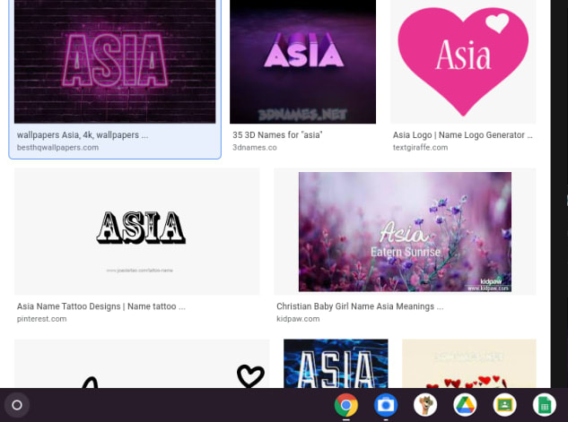The height and width of the screenshot is (422, 568).
Task: Click 'Asia Logo | Name Logo Generator' title
Action: point(463,135)
